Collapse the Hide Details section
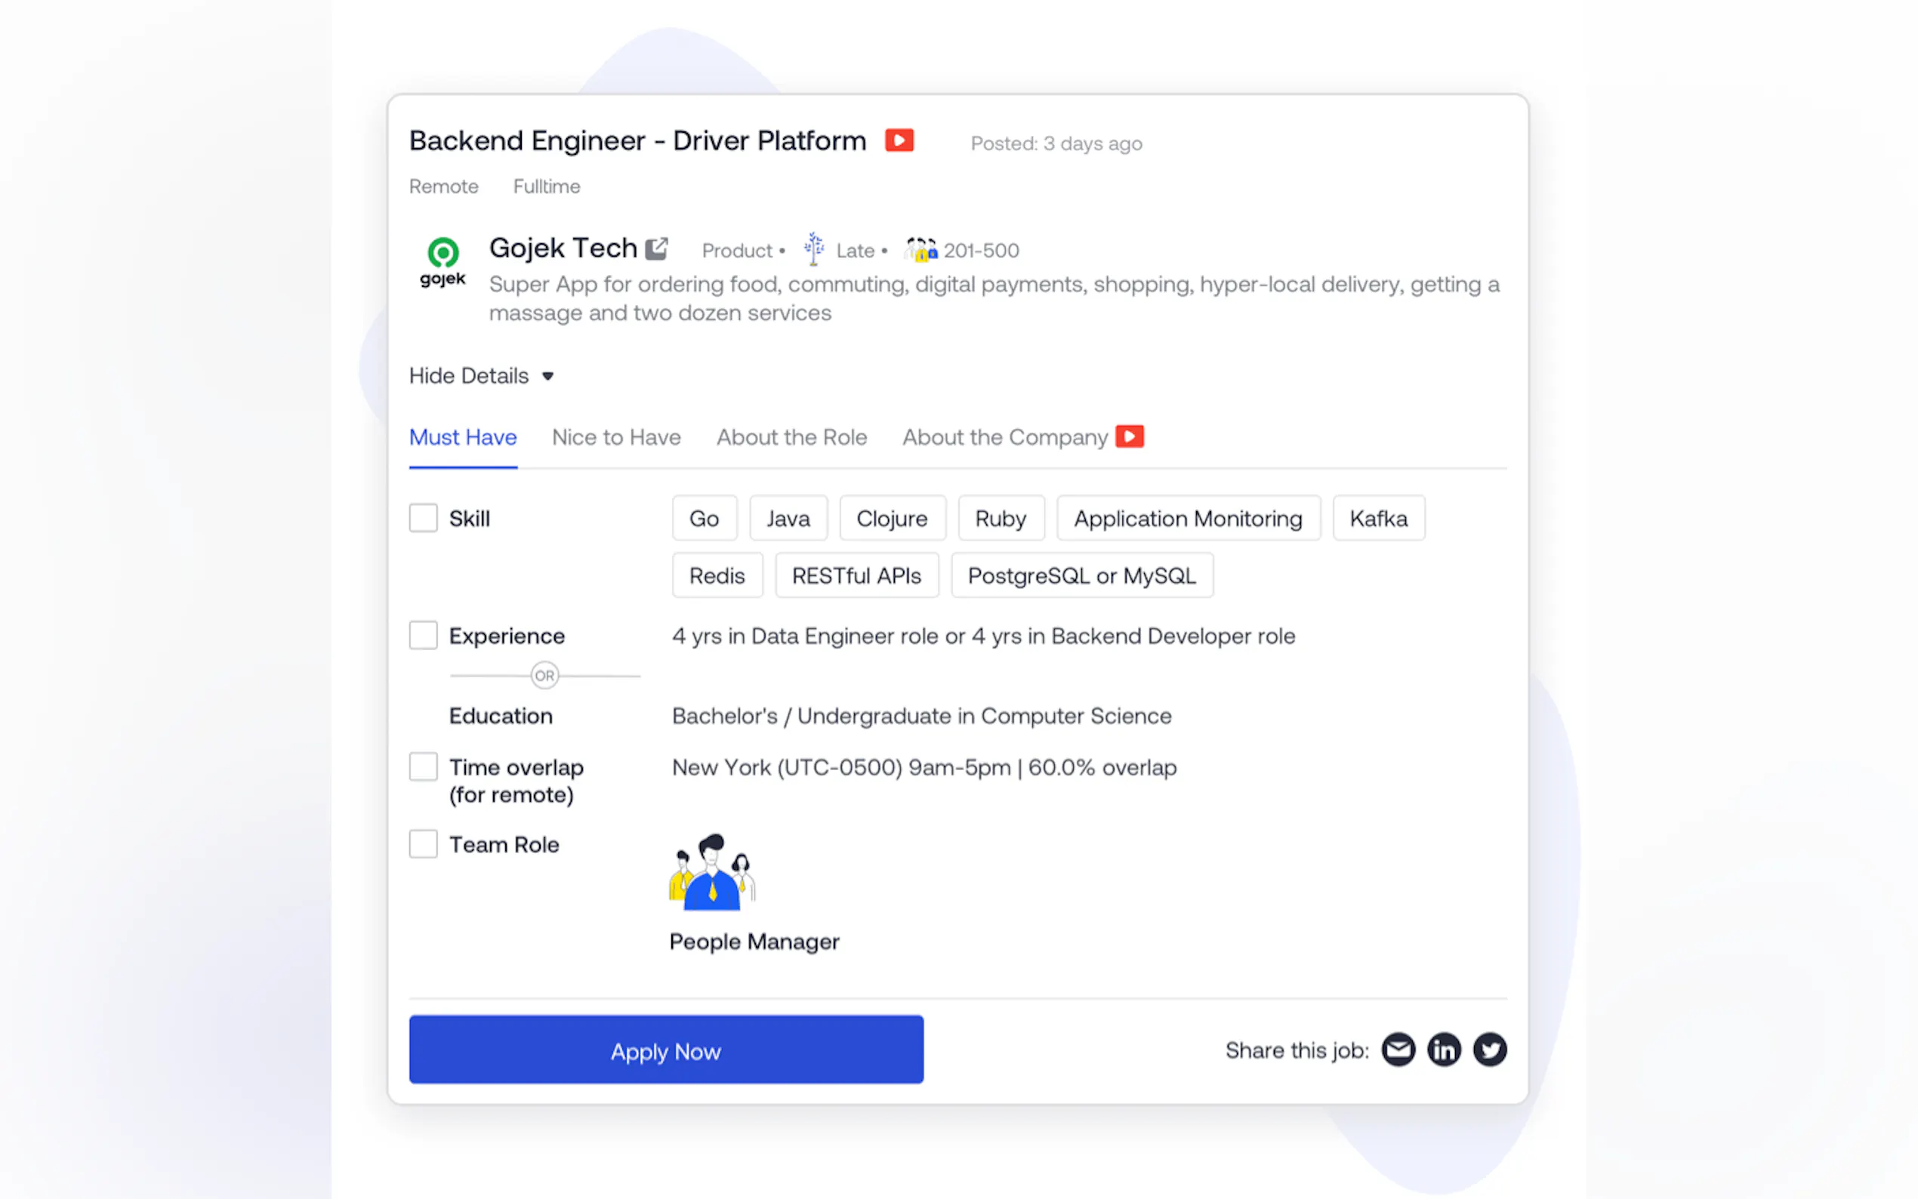The image size is (1918, 1199). 480,376
